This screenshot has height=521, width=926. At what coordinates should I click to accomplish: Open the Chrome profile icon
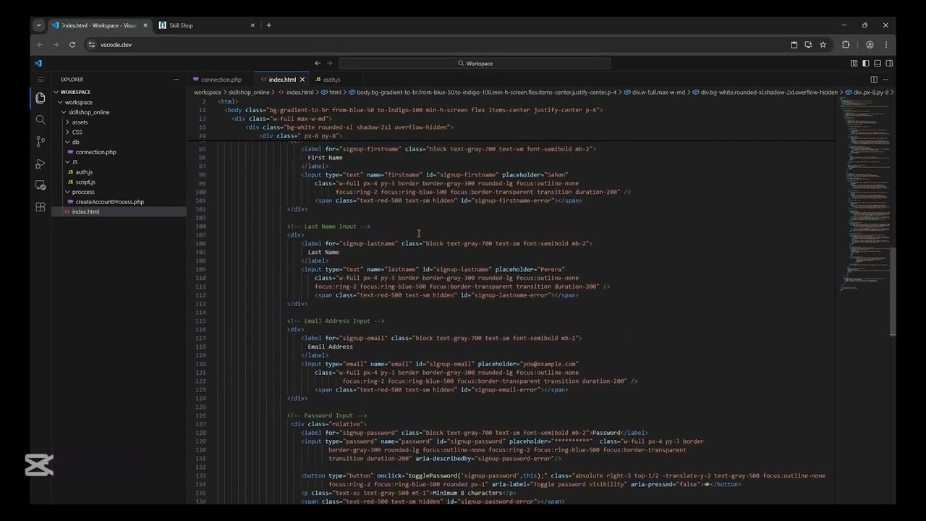point(870,45)
